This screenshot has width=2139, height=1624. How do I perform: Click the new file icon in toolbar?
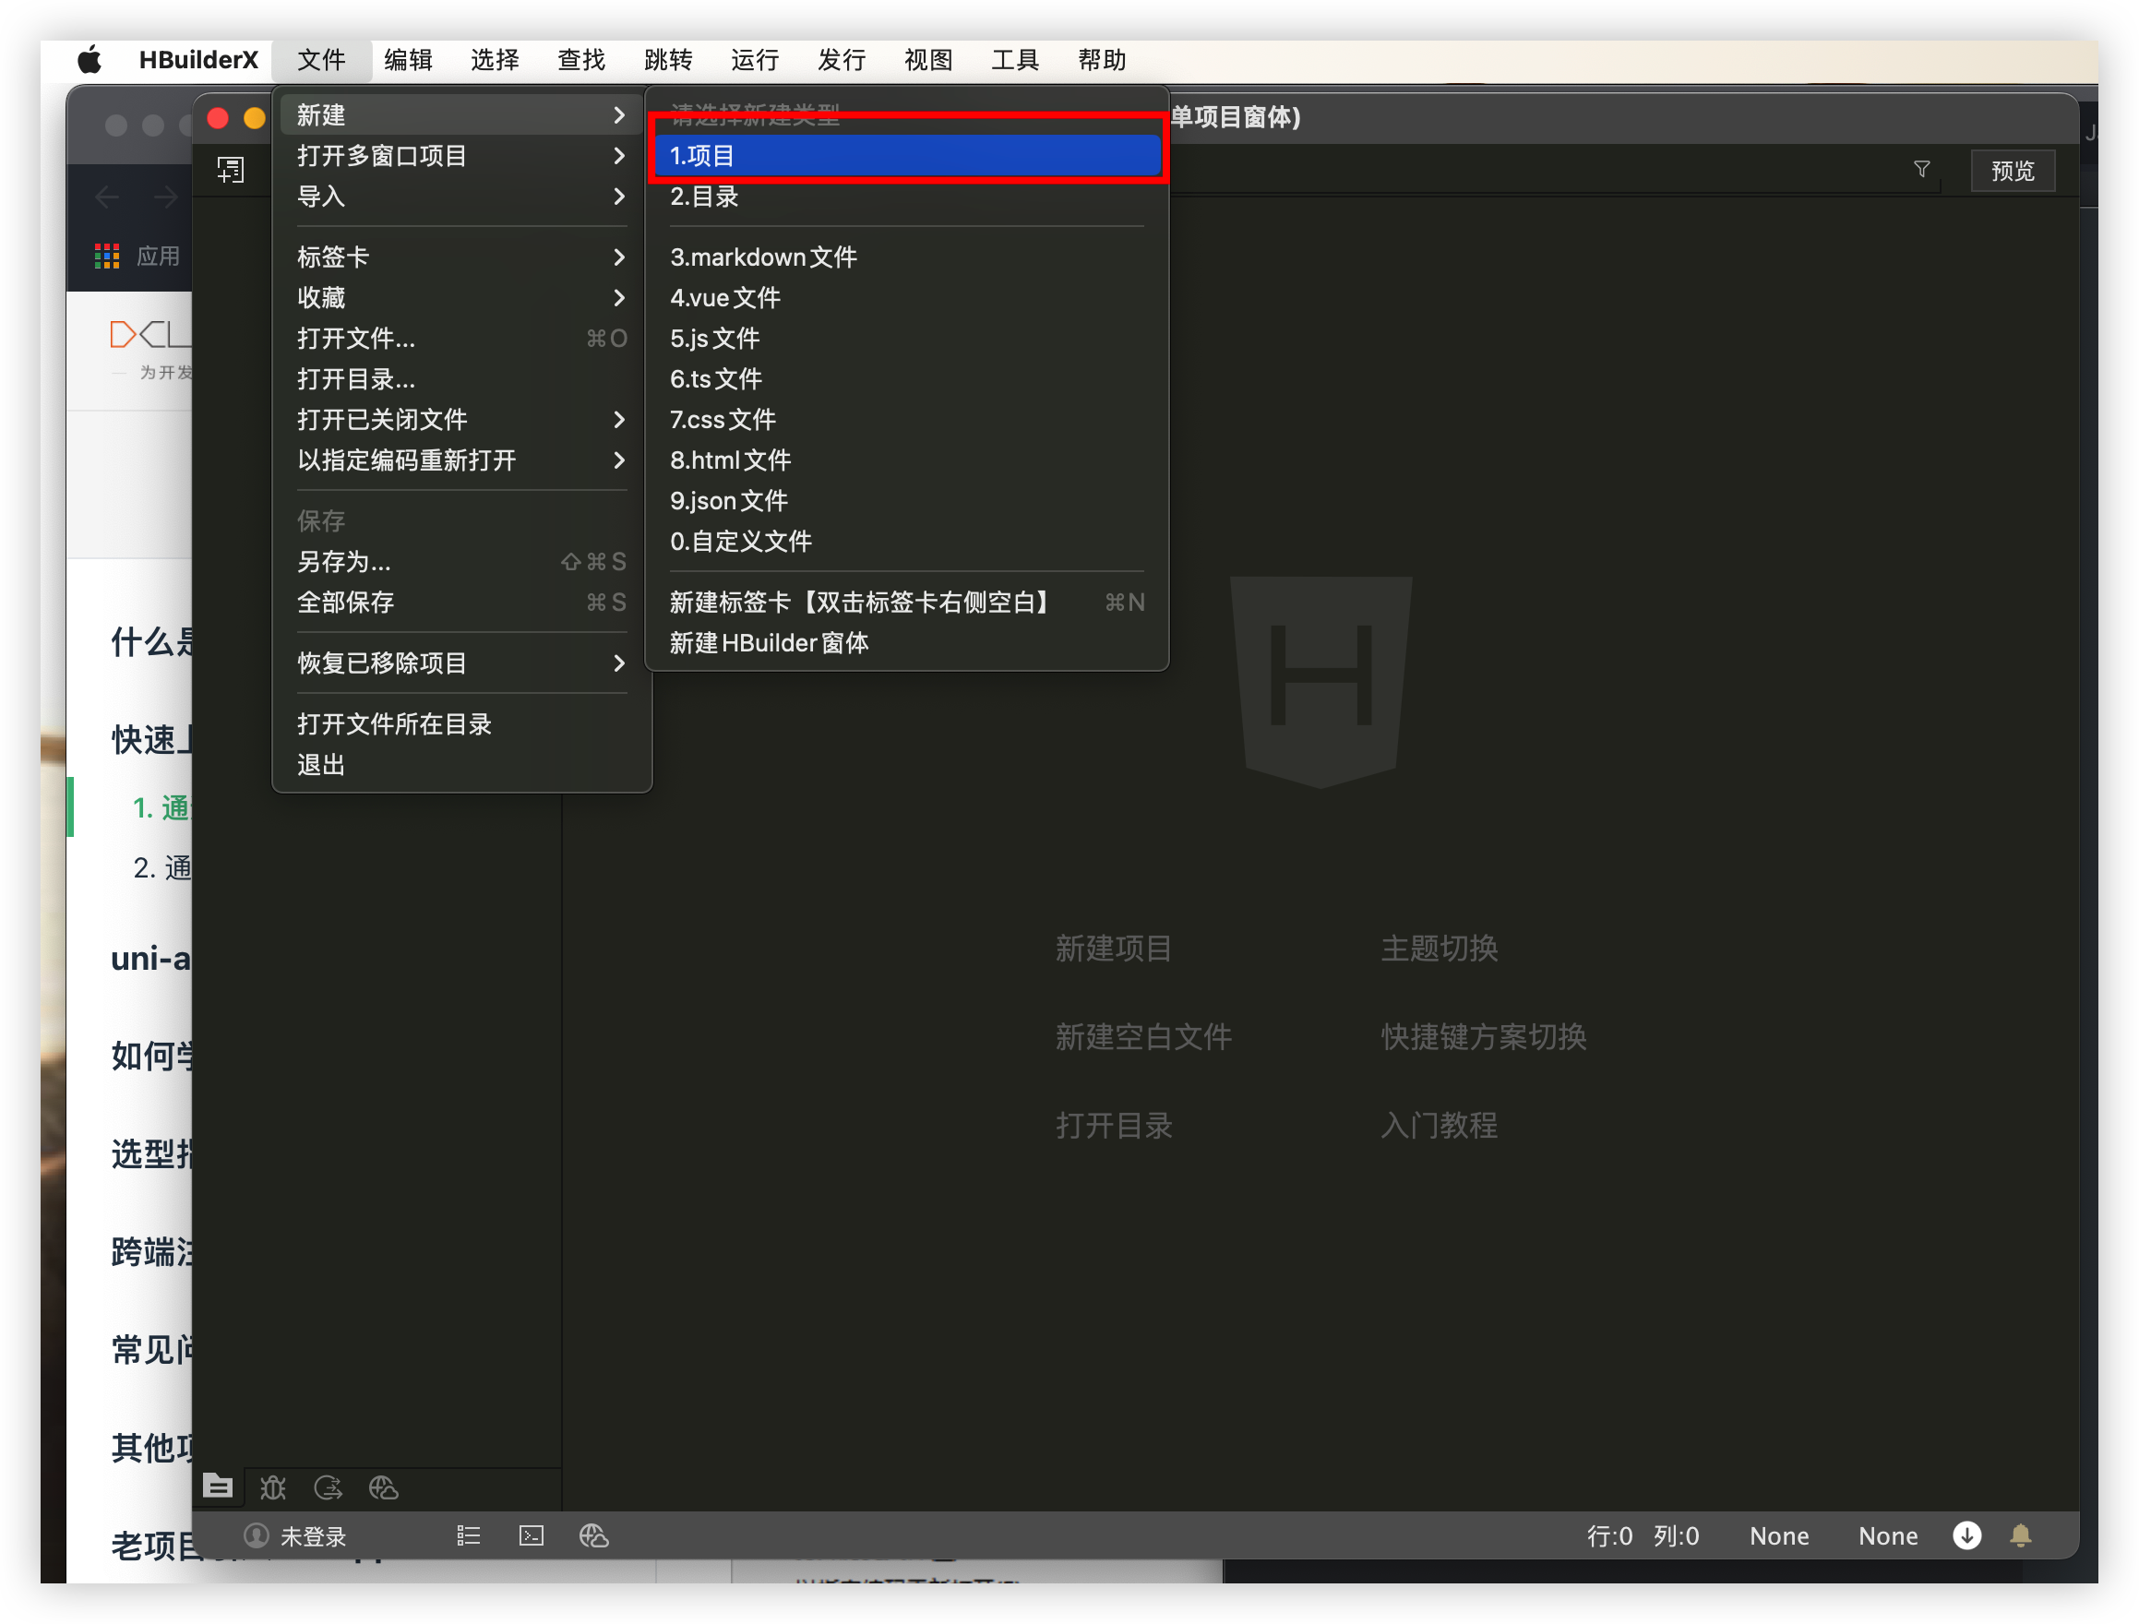pyautogui.click(x=230, y=170)
